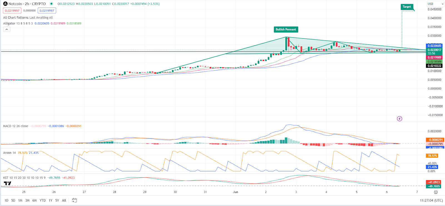Open the USD currency dropdown
Image resolution: width=445 pixels, height=206 pixels.
pyautogui.click(x=435, y=4)
